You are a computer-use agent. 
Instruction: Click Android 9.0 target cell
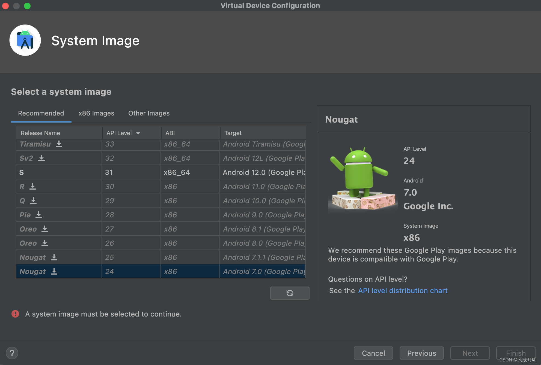click(263, 215)
